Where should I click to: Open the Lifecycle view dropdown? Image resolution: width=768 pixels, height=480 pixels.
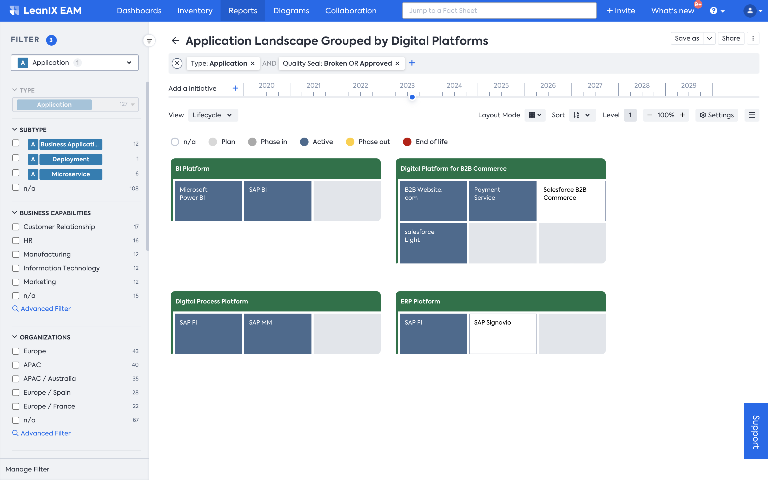click(x=213, y=115)
